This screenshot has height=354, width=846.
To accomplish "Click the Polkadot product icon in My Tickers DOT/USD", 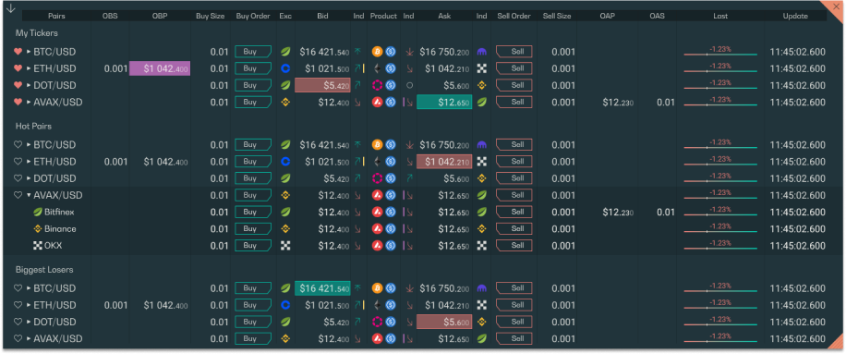I will pos(377,86).
